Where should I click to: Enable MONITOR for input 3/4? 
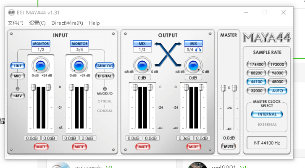tap(79, 43)
